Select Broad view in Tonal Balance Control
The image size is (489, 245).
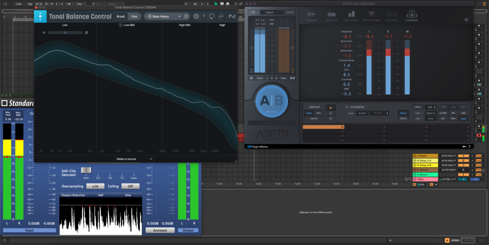[121, 17]
